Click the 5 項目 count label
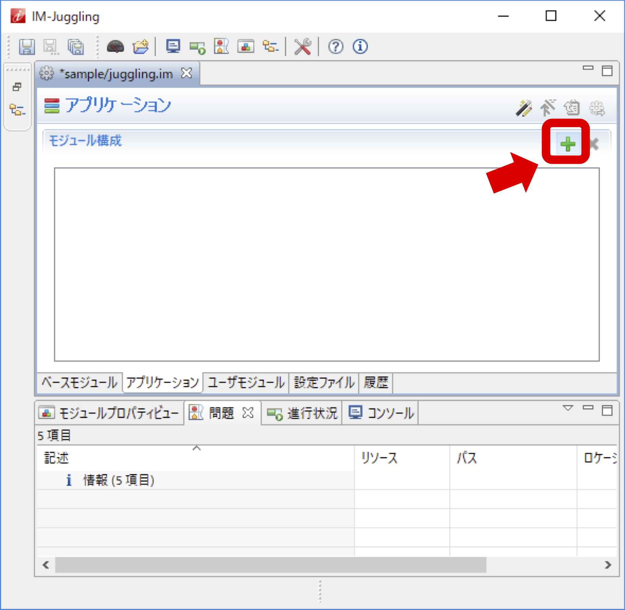This screenshot has width=625, height=610. pos(54,435)
